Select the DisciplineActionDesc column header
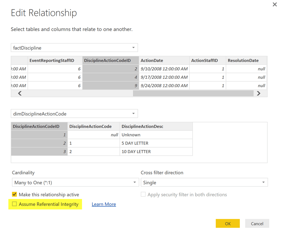The width and height of the screenshot is (281, 239). (142, 126)
